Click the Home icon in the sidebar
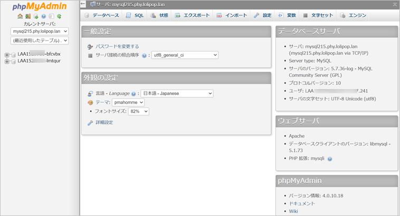Screen dimensions: 400x216 click(x=20, y=16)
